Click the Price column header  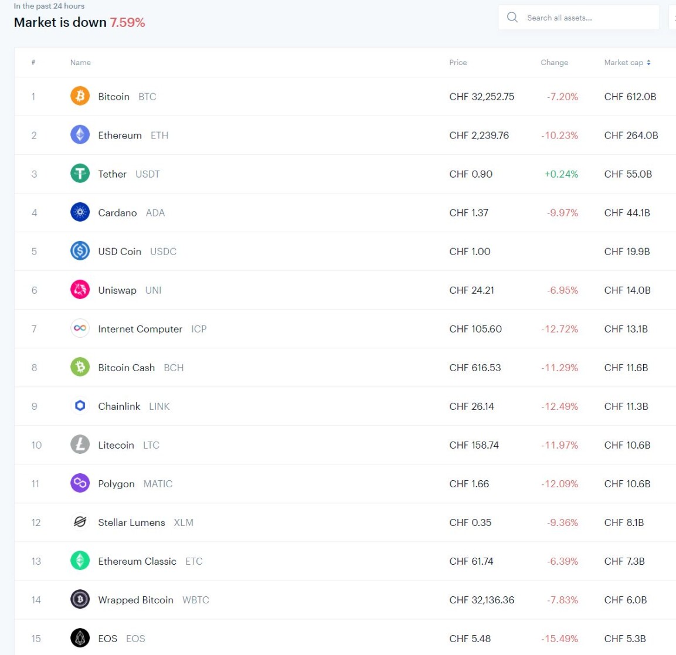[x=458, y=63]
